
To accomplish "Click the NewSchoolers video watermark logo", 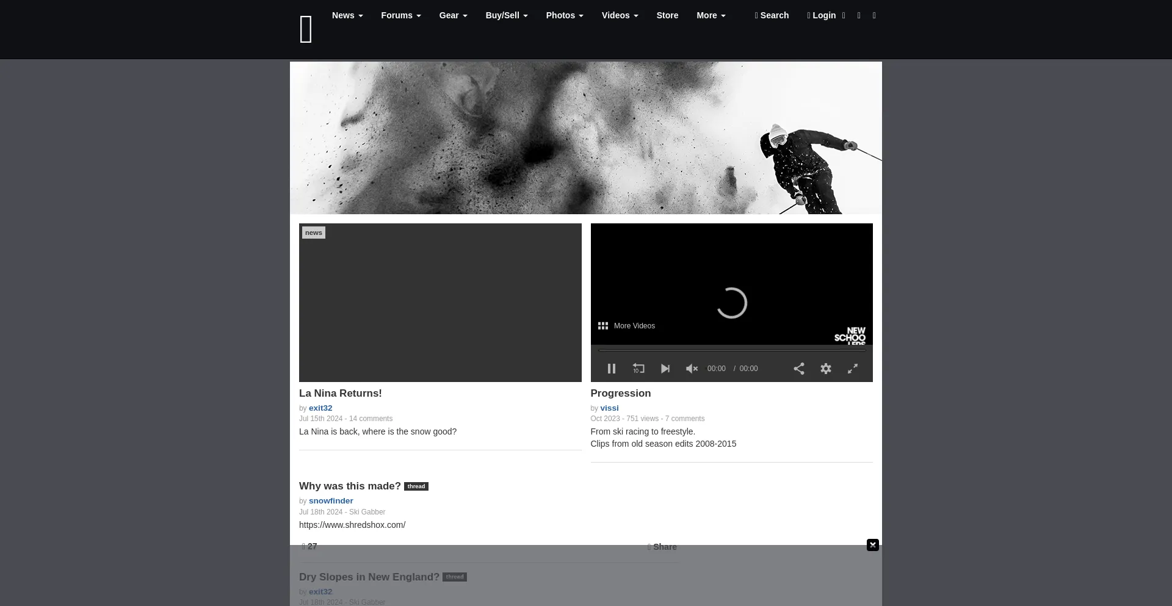I will pos(850,336).
